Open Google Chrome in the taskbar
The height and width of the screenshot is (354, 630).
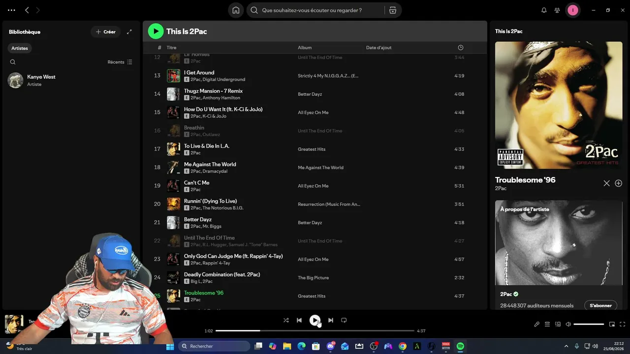[x=403, y=346]
